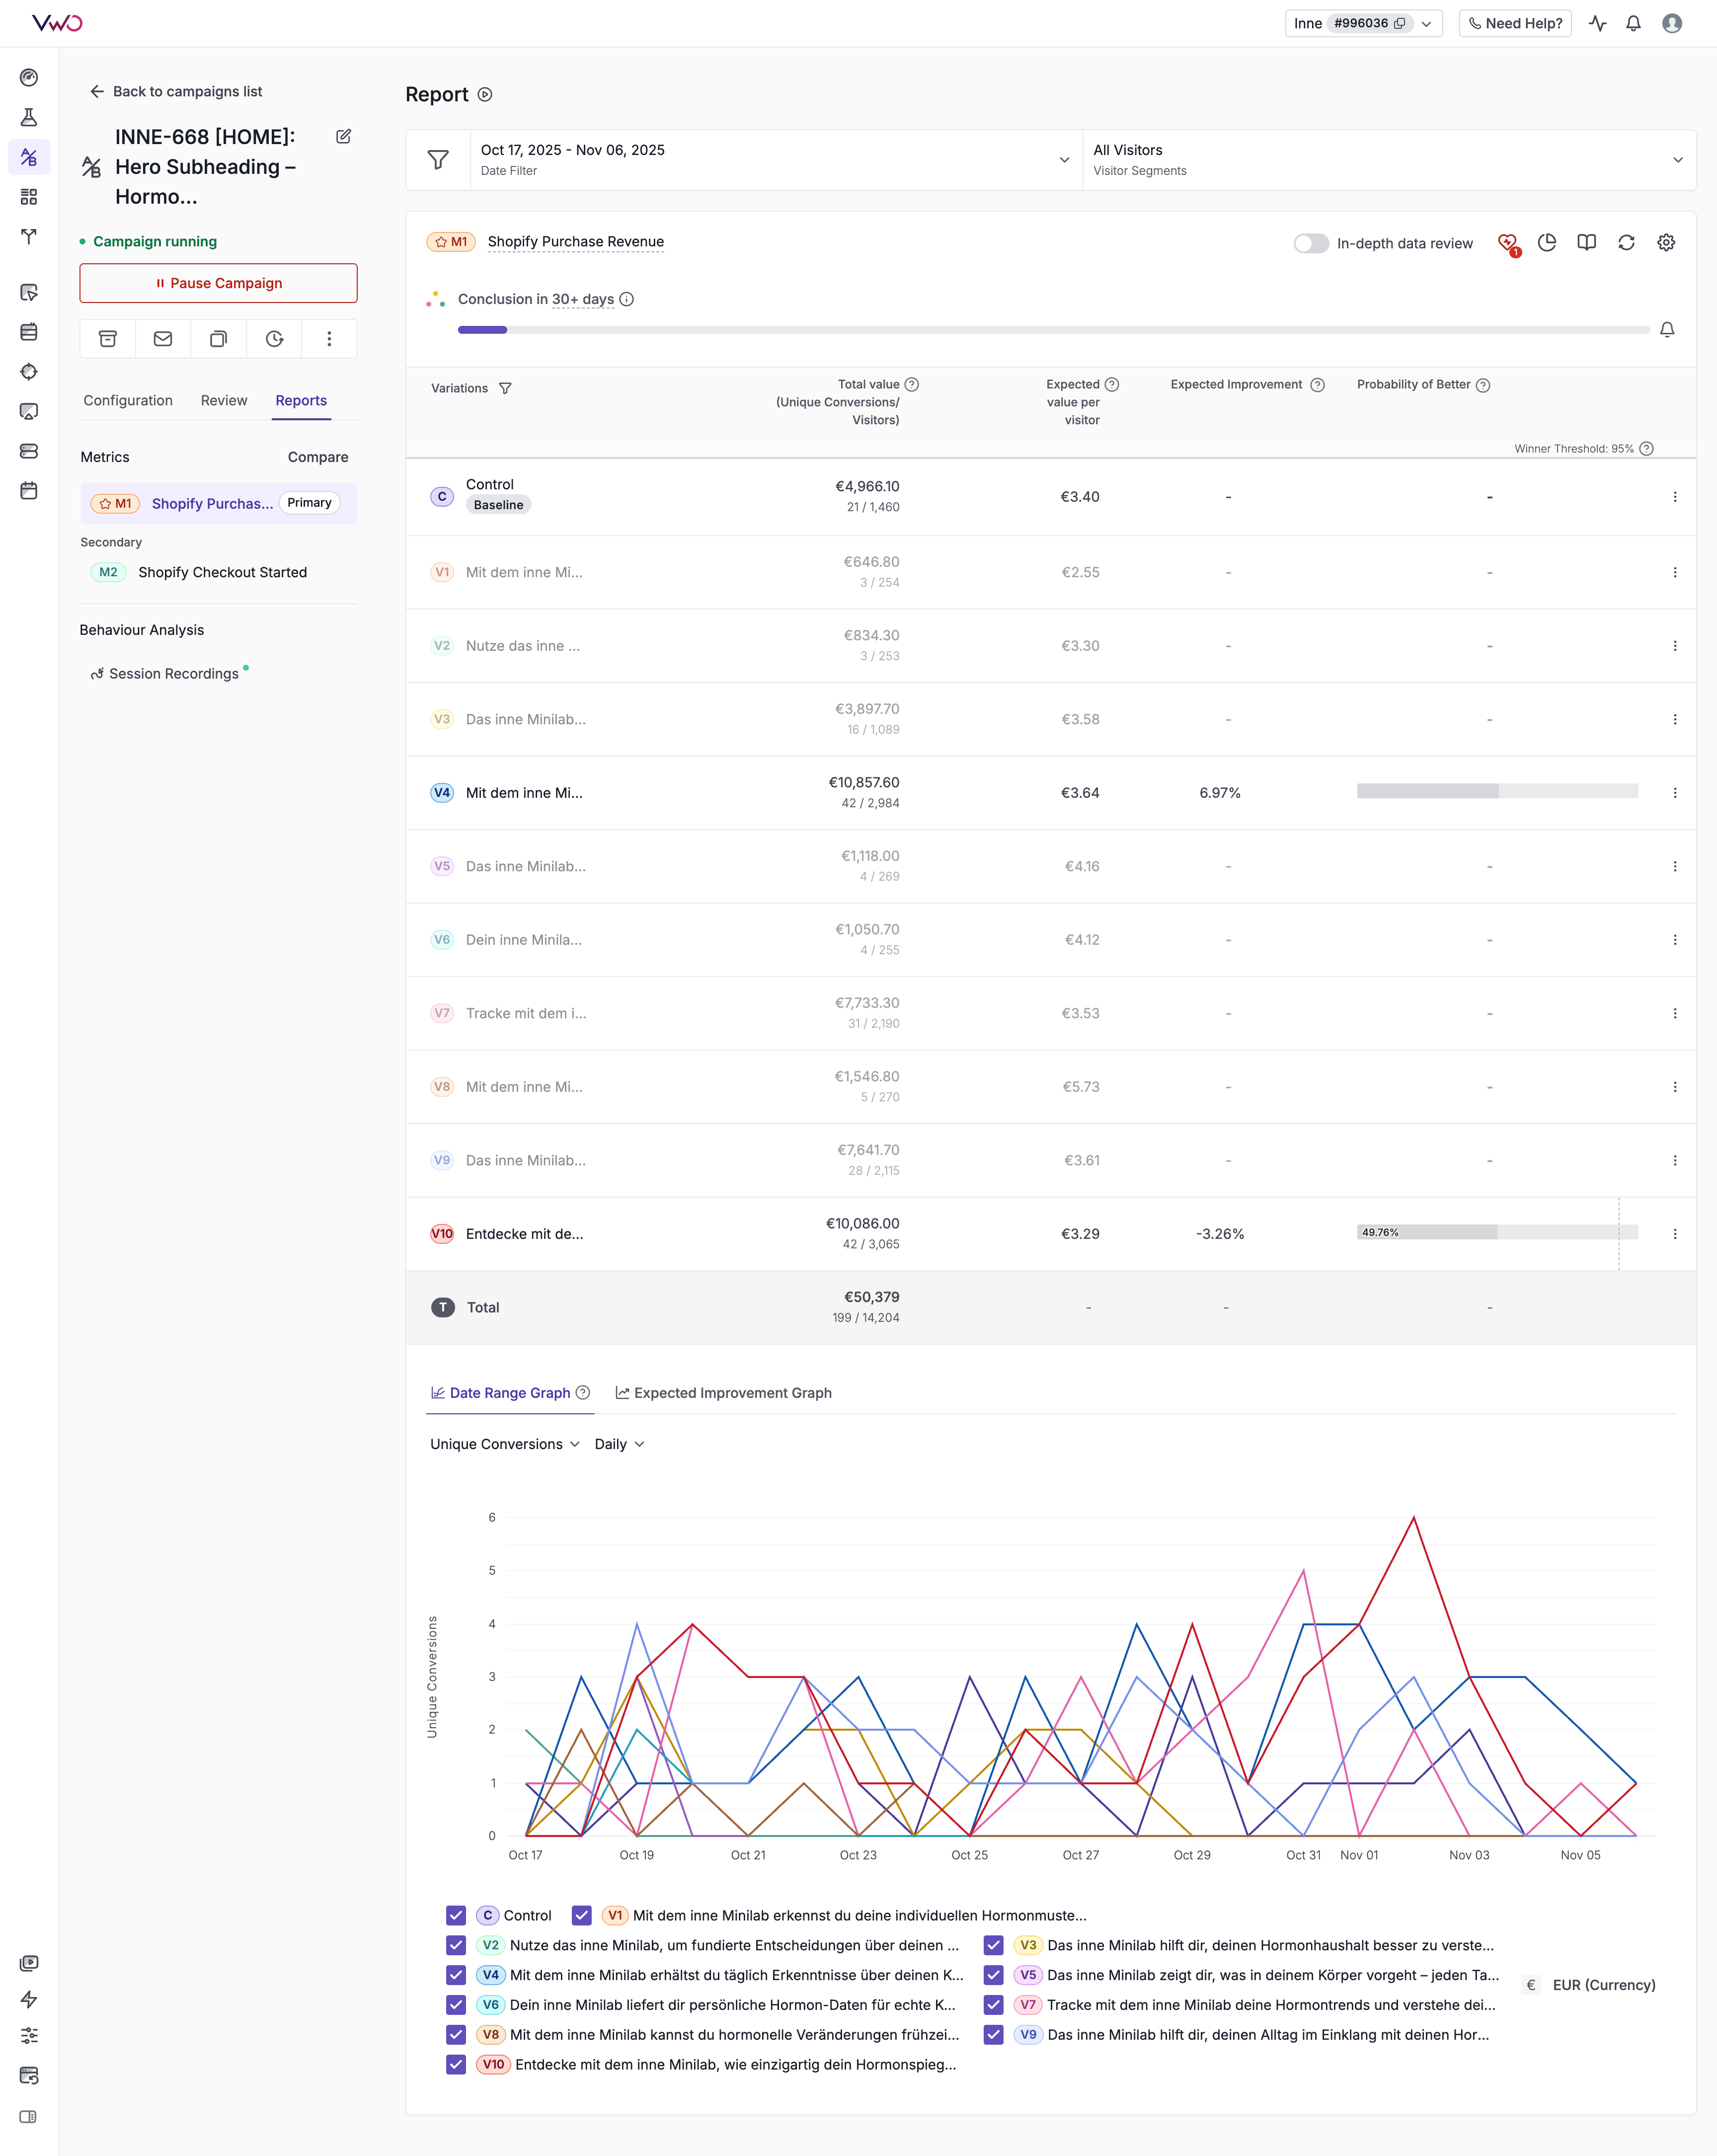Click the variations filter funnel icon

click(505, 388)
